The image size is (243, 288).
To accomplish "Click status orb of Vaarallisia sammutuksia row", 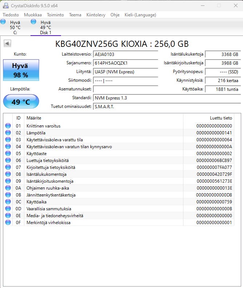I will (x=8, y=208).
